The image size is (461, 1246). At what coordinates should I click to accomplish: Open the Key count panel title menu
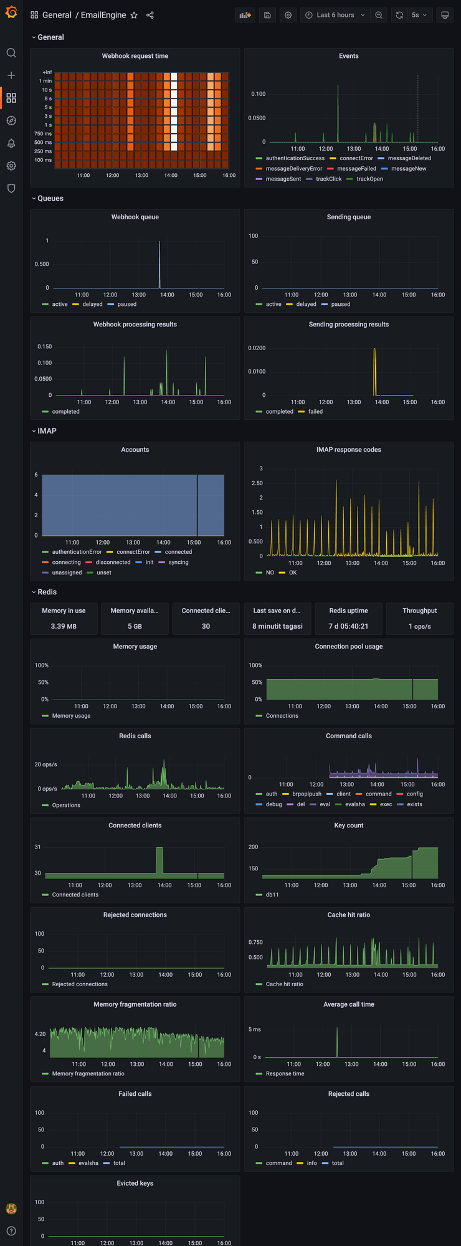(349, 825)
